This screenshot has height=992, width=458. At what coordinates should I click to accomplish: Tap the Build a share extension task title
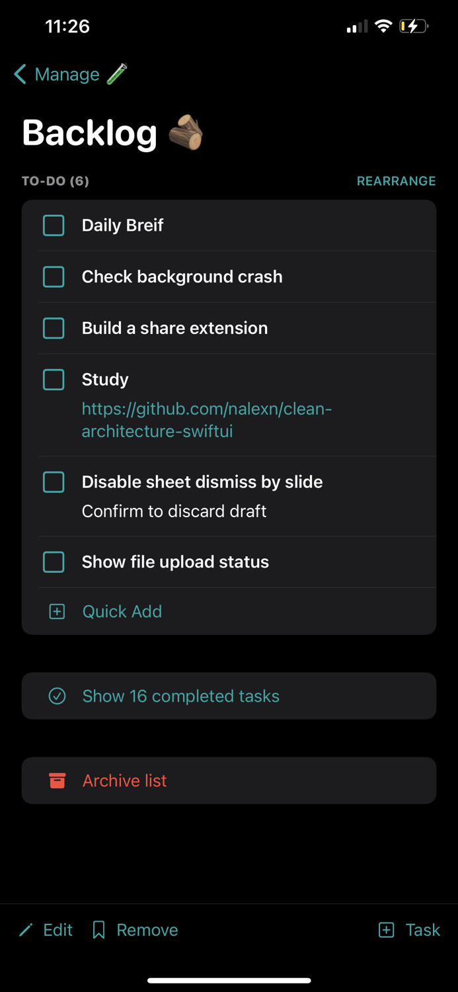(x=174, y=328)
